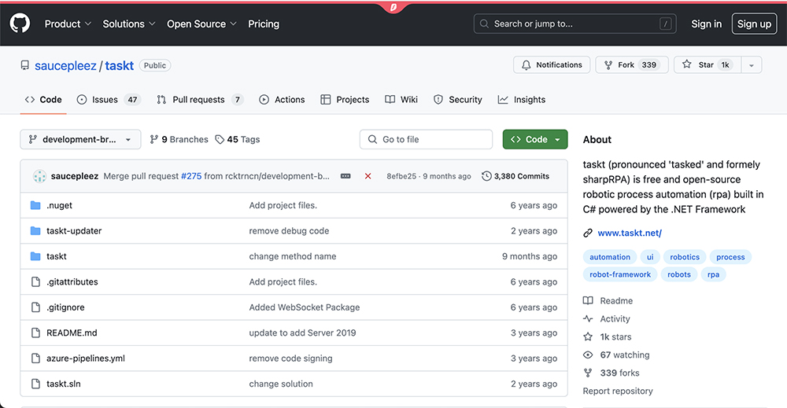Click the azure-pipelines.yml file icon
The height and width of the screenshot is (408, 787).
point(35,358)
